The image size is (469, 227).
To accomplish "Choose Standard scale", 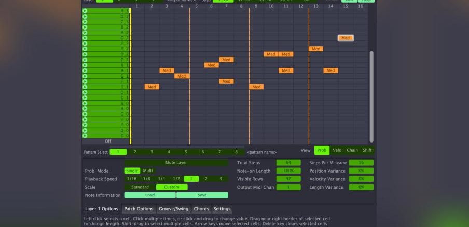I will tap(140, 187).
